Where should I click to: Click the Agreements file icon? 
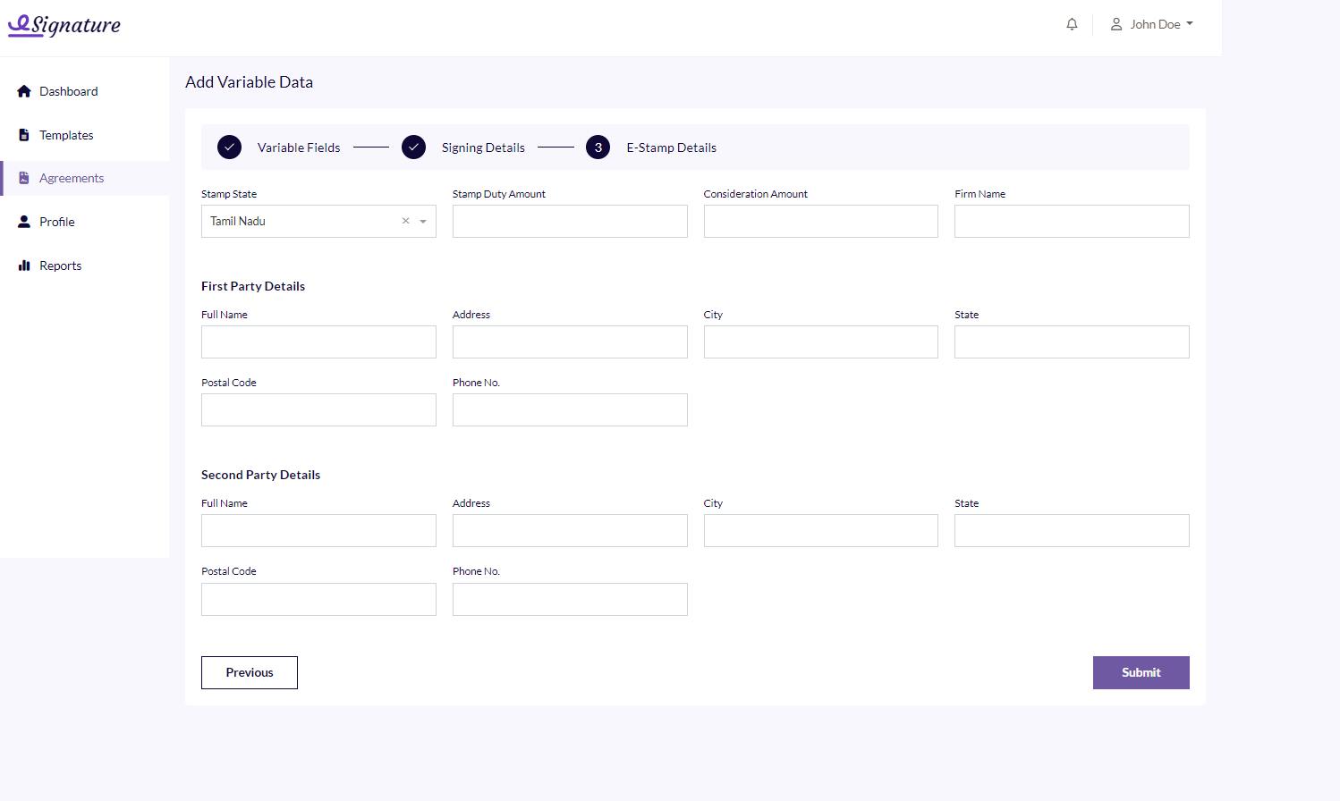coord(24,178)
